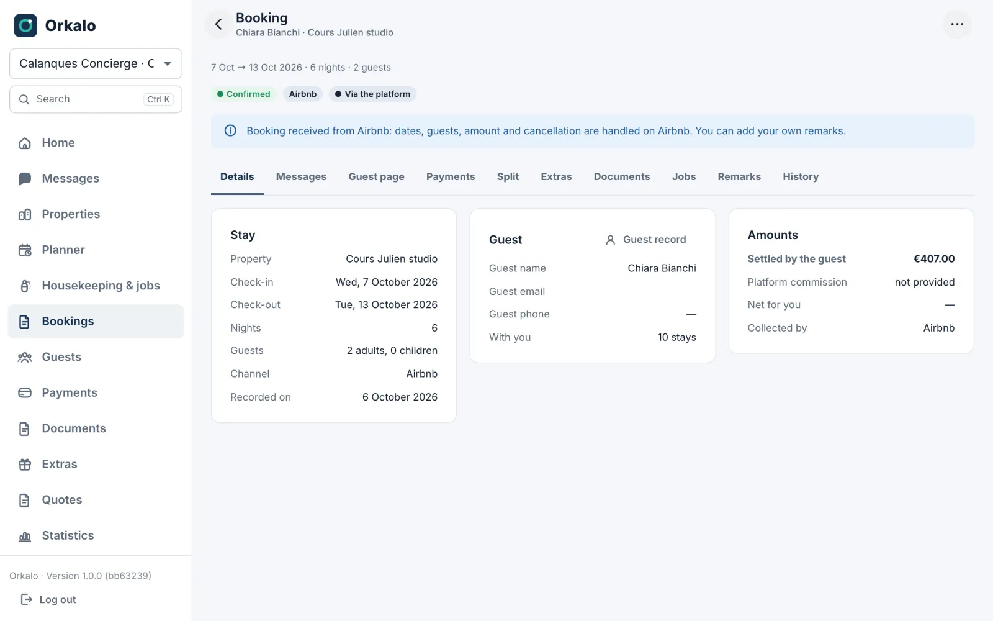Image resolution: width=993 pixels, height=621 pixels.
Task: Select the Payments tab
Action: coord(451,177)
